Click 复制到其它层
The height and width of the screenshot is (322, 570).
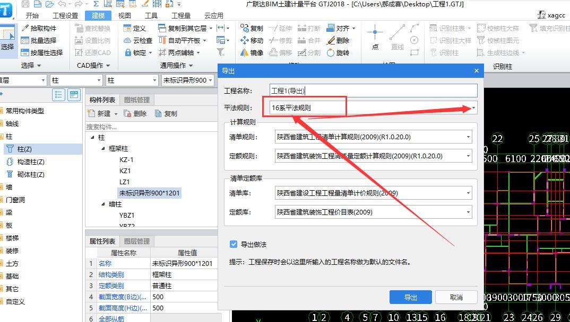tap(185, 28)
